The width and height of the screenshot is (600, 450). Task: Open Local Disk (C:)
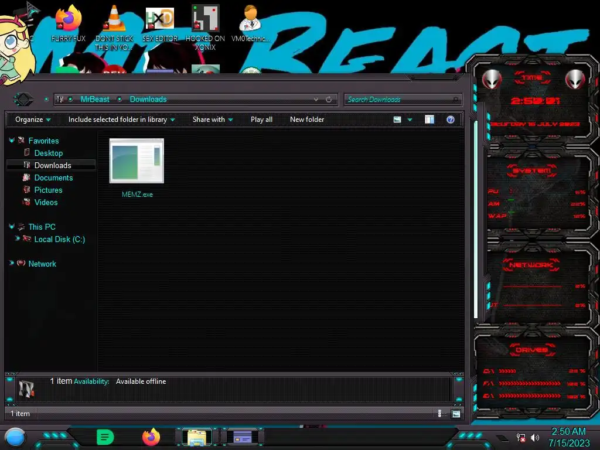pyautogui.click(x=59, y=239)
